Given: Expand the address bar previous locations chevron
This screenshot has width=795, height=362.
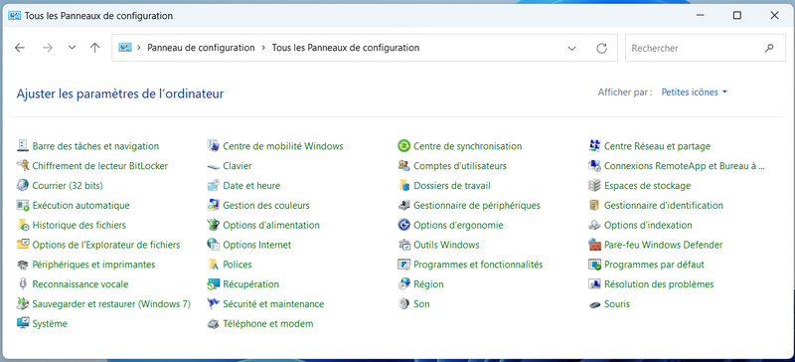Looking at the screenshot, I should click(572, 48).
